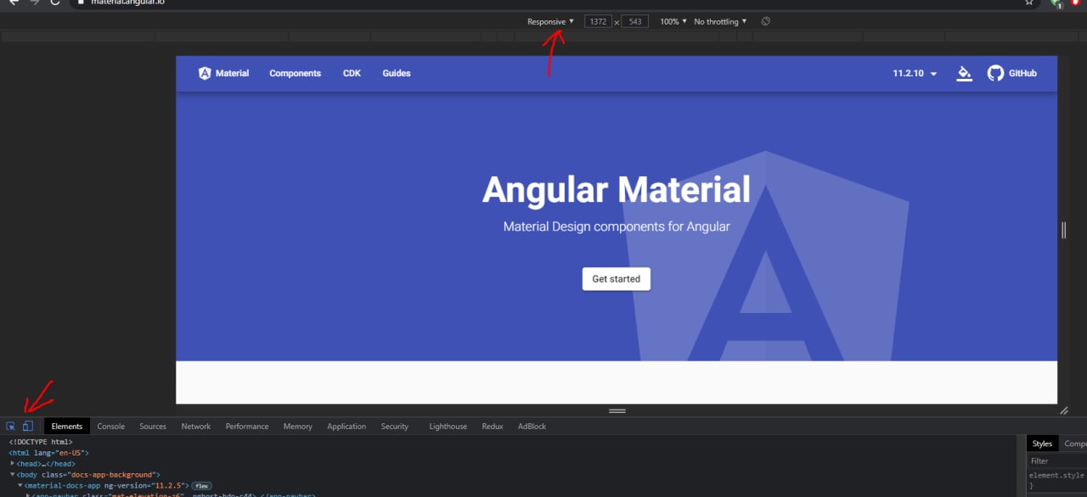Switch to the Lighthouse tab
1087x497 pixels.
click(448, 426)
